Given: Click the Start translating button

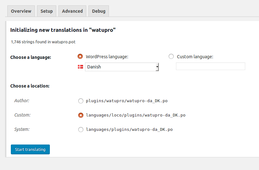Looking at the screenshot, I should (30, 149).
